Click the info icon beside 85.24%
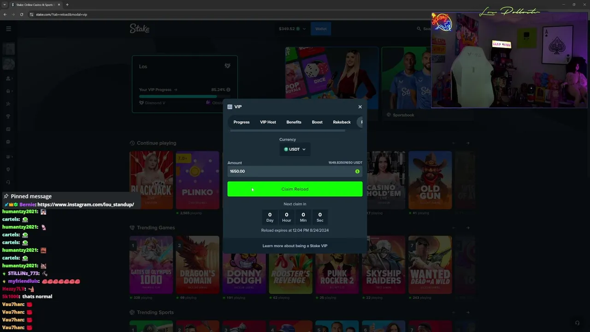Image resolution: width=590 pixels, height=332 pixels. coord(228,90)
